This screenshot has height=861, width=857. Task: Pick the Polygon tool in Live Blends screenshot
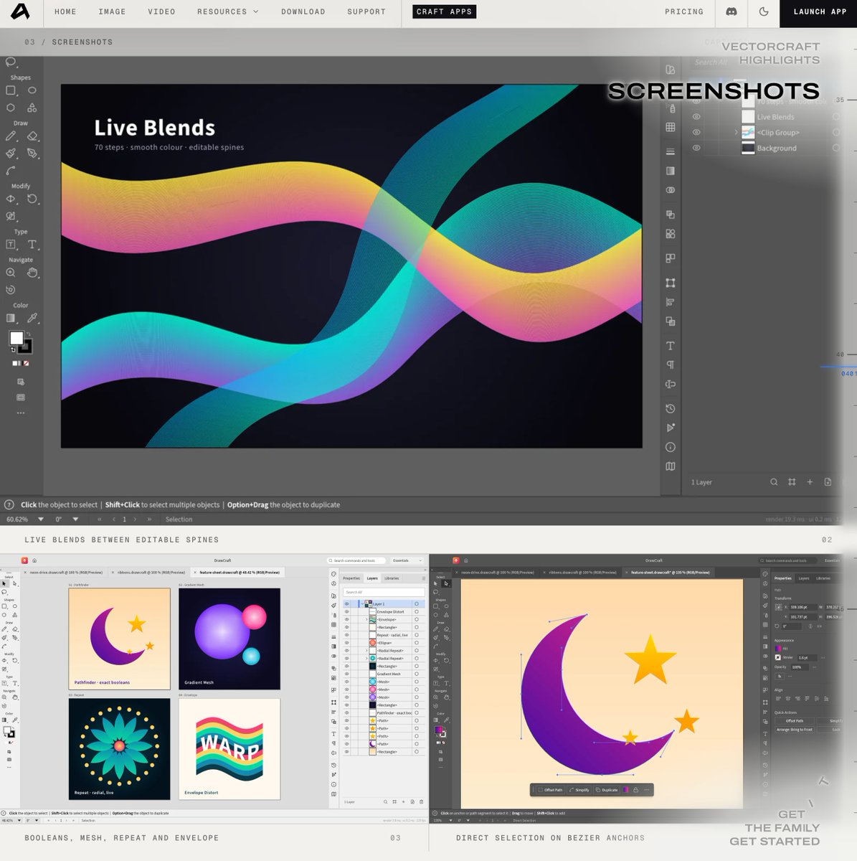pyautogui.click(x=11, y=108)
